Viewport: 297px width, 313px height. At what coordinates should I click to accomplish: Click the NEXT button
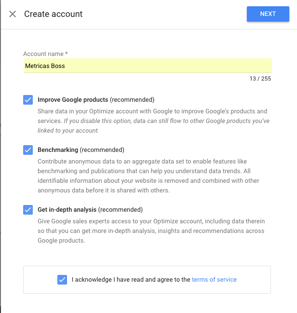pos(268,14)
